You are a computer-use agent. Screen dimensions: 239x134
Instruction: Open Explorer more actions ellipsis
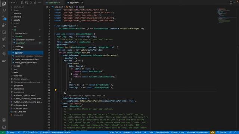coord(40,3)
